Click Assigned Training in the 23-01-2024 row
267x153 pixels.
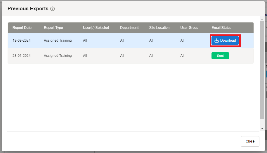pos(58,56)
